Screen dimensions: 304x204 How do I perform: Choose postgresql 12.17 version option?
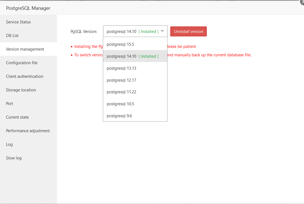[135, 80]
